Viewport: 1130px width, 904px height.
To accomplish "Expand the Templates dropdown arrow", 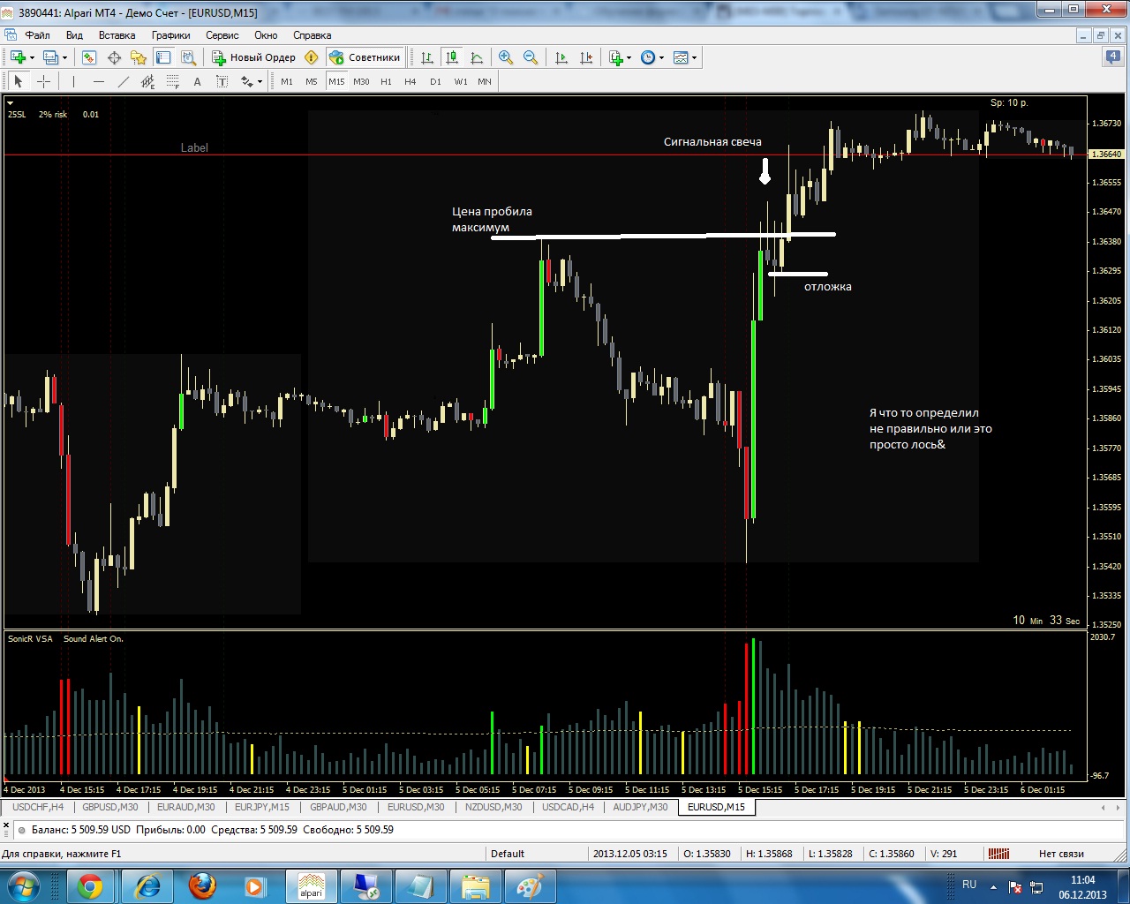I will point(694,57).
